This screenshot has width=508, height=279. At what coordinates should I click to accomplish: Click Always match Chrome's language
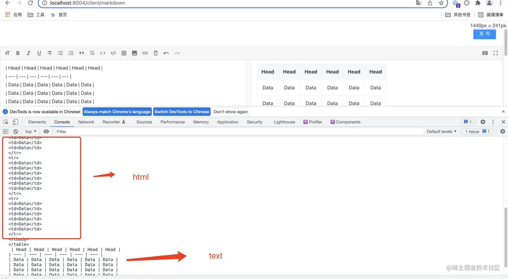click(117, 112)
